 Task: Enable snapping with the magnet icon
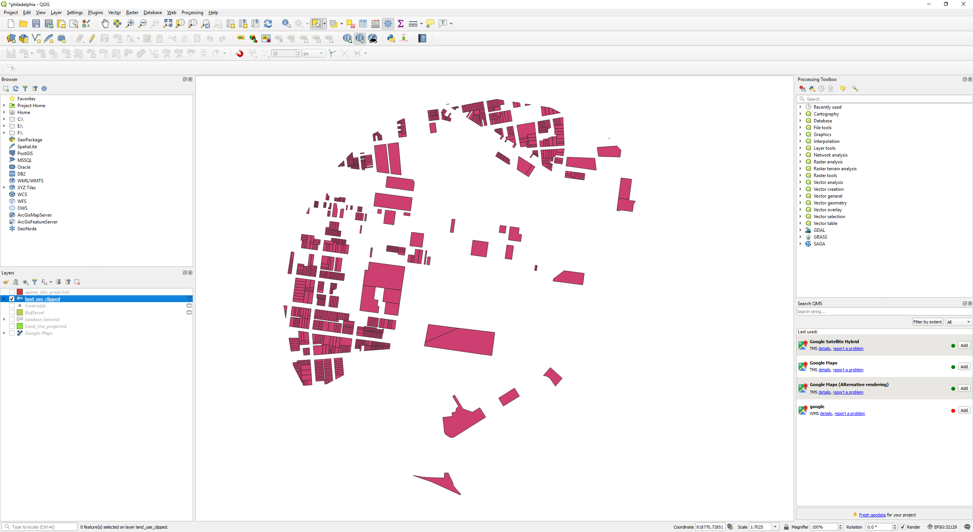239,54
